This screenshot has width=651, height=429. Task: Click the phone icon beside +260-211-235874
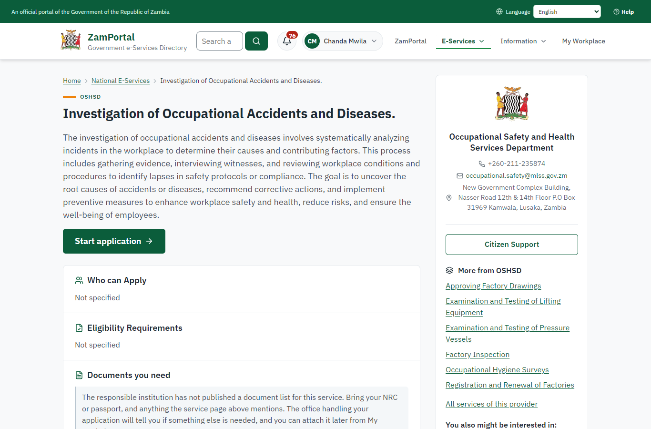click(482, 163)
